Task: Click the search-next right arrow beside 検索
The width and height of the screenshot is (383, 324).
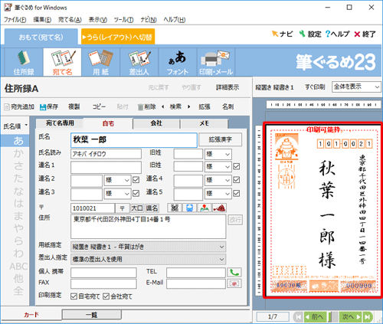Action: pyautogui.click(x=189, y=106)
